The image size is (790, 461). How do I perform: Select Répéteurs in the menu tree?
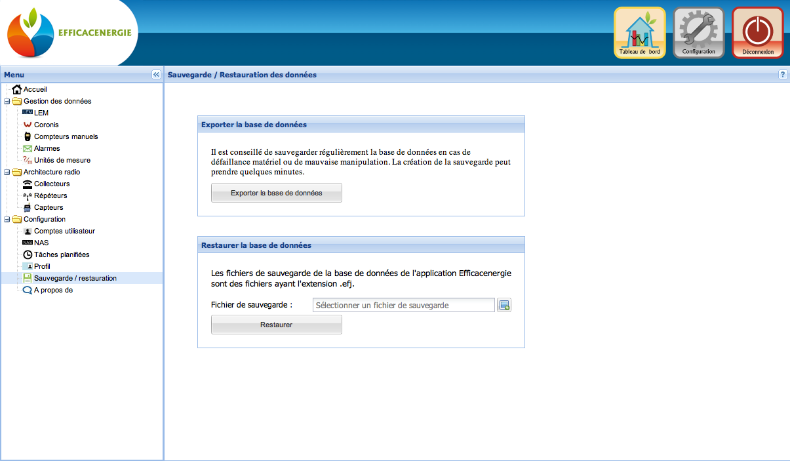click(x=50, y=195)
